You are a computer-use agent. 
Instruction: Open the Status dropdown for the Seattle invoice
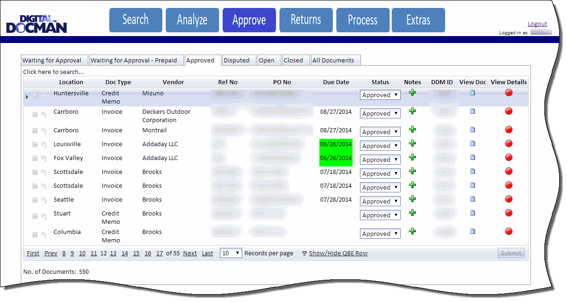380,201
